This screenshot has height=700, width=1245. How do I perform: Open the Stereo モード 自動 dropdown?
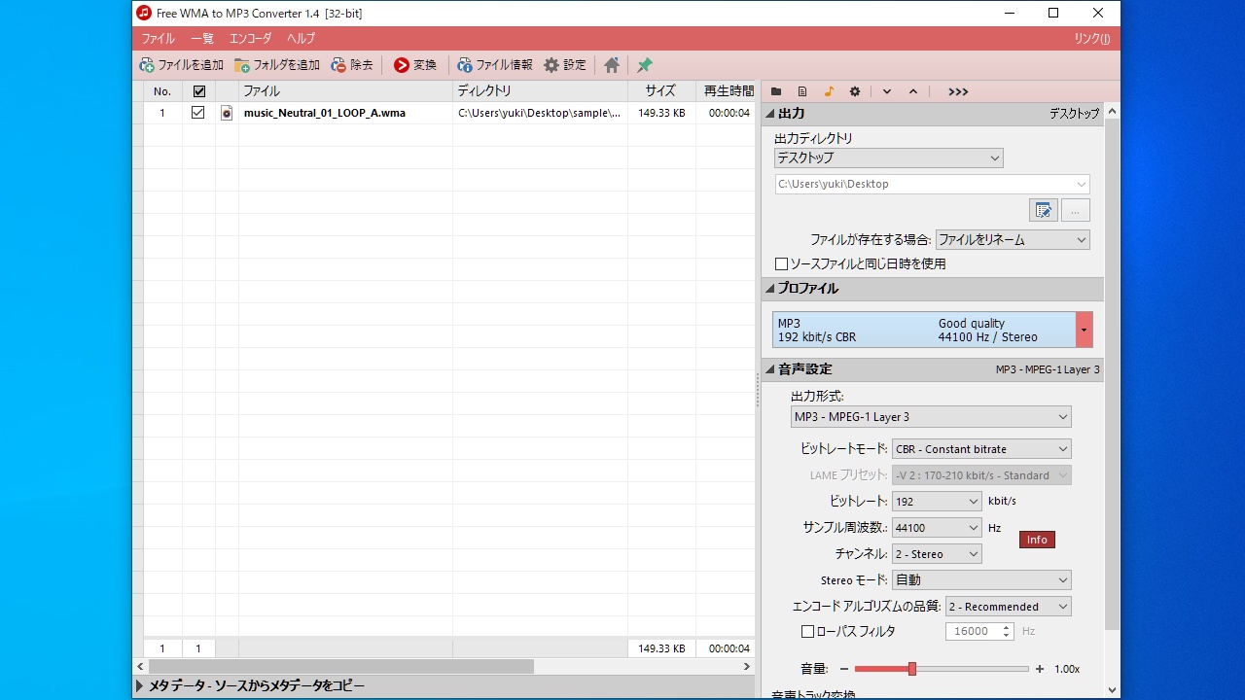pyautogui.click(x=981, y=580)
